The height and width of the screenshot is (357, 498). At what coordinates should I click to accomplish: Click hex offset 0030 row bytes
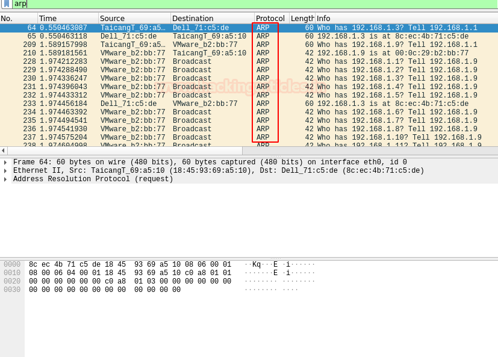[x=105, y=290]
